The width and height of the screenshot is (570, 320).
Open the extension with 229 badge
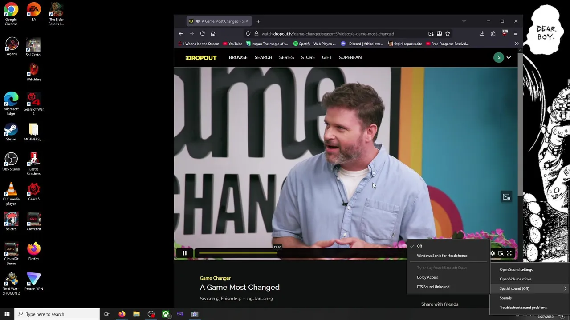[505, 33]
